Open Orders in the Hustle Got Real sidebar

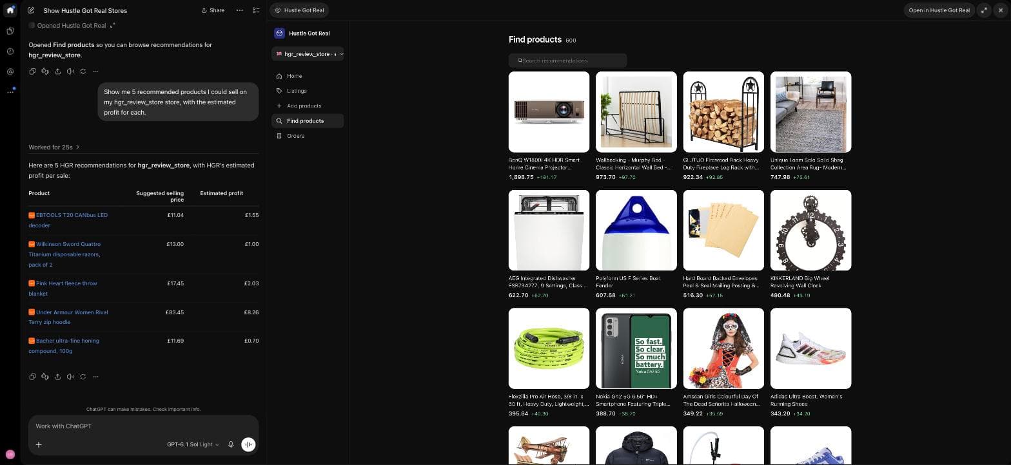pos(308,136)
